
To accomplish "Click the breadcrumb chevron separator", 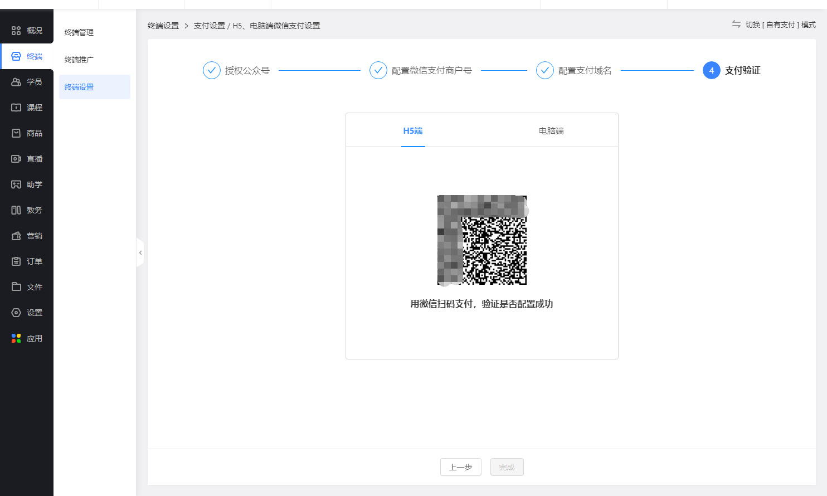I will [x=186, y=26].
